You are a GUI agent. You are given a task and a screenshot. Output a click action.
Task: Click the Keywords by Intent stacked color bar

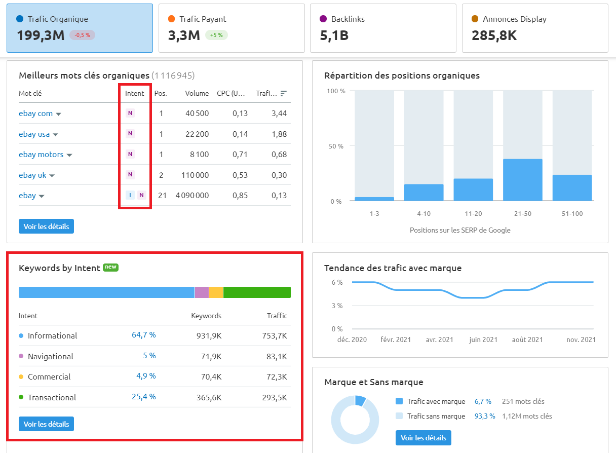point(155,292)
